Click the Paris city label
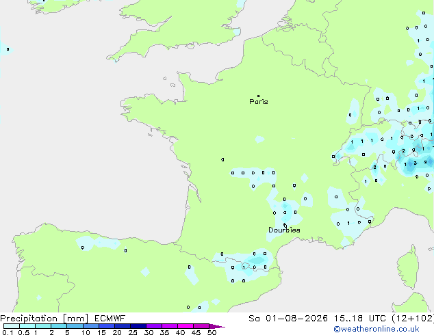The width and height of the screenshot is (434, 335). [259, 102]
